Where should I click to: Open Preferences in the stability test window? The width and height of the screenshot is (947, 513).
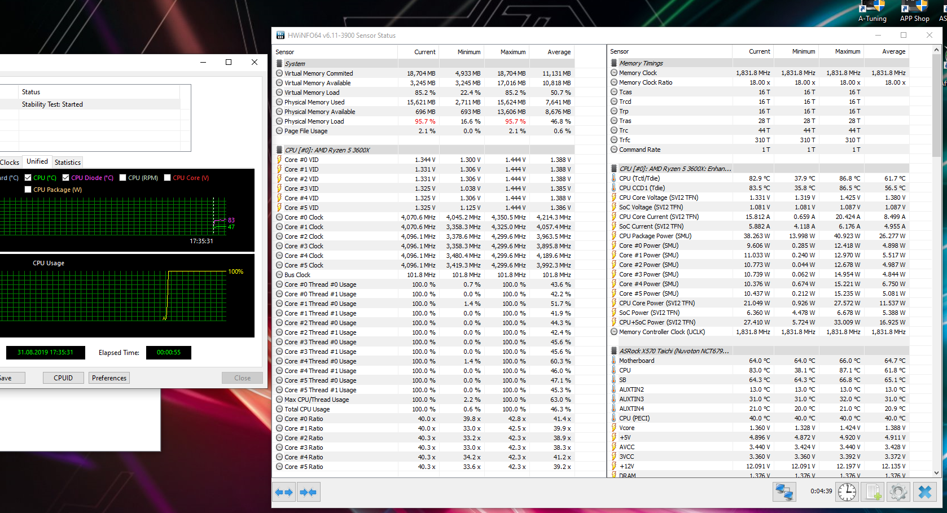pos(109,378)
